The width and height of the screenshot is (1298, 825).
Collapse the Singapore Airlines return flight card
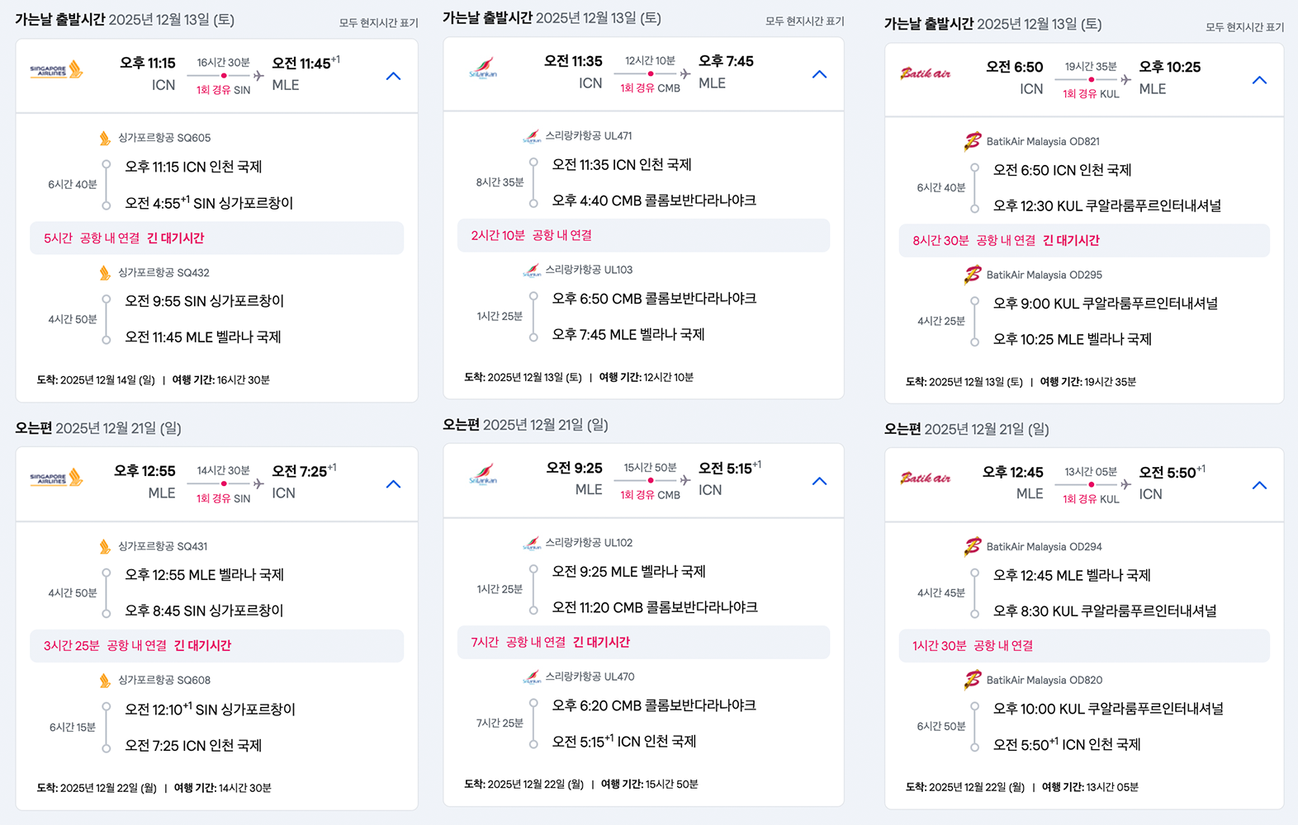tap(394, 484)
